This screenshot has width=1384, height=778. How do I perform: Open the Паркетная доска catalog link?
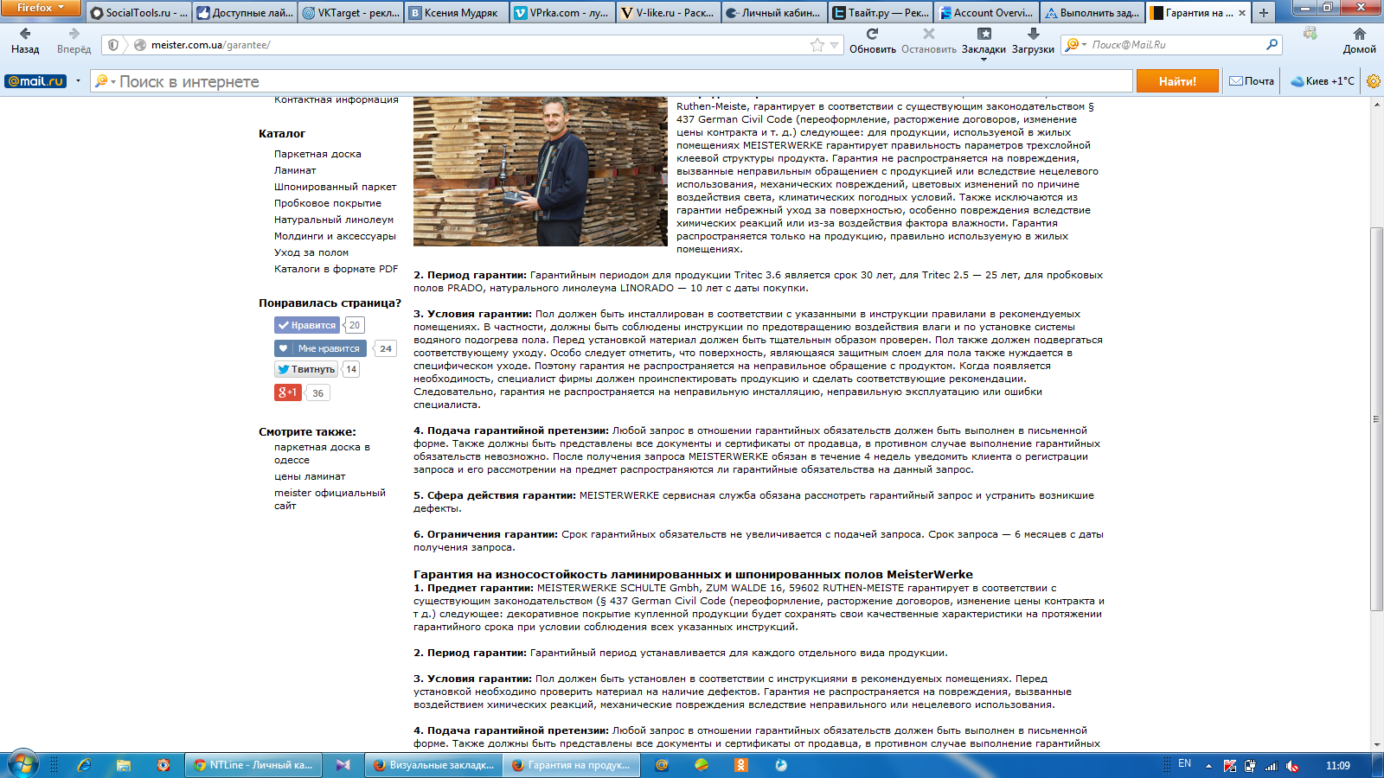[x=317, y=154]
